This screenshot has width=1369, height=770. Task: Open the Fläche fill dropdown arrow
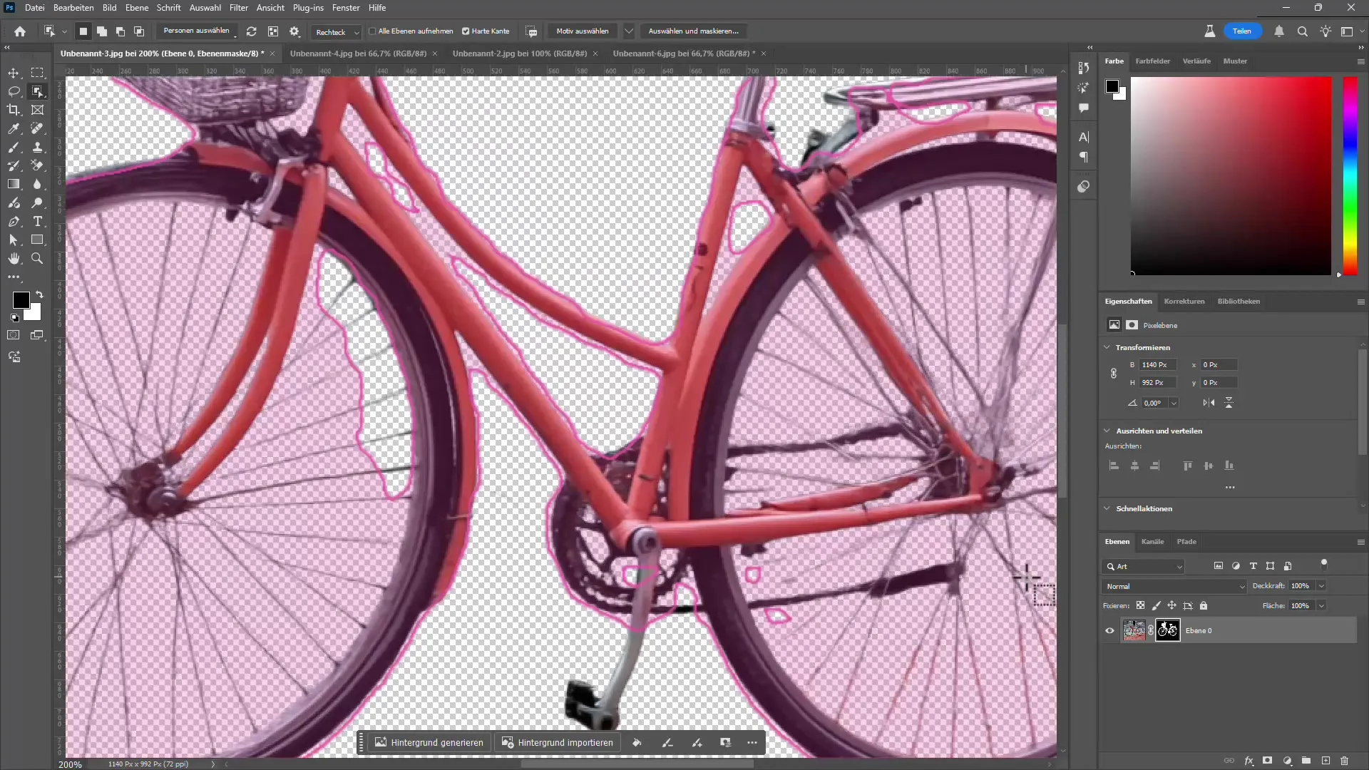coord(1321,605)
